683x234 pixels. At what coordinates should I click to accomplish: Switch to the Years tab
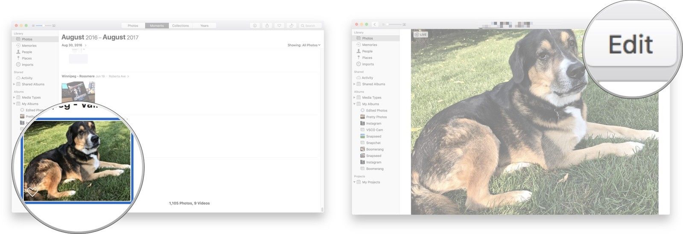coord(204,26)
